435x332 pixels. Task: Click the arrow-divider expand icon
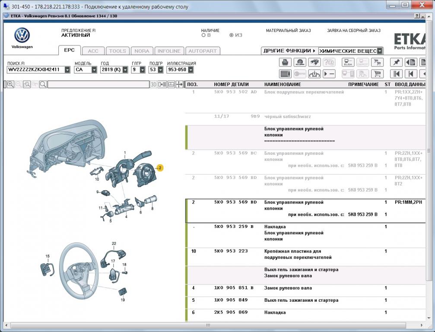[x=180, y=84]
